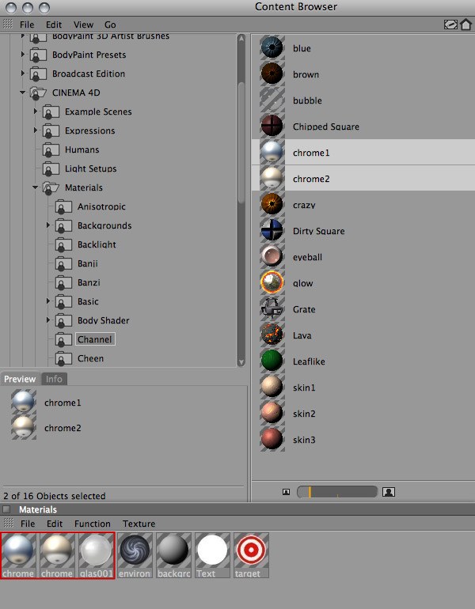
Task: Expand the Backgrounds folder
Action: coord(47,225)
